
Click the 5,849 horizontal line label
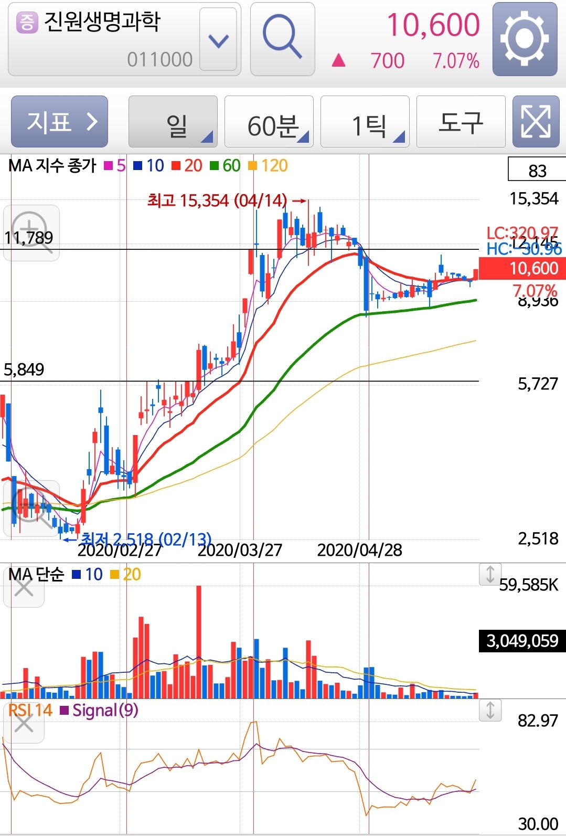click(x=24, y=369)
